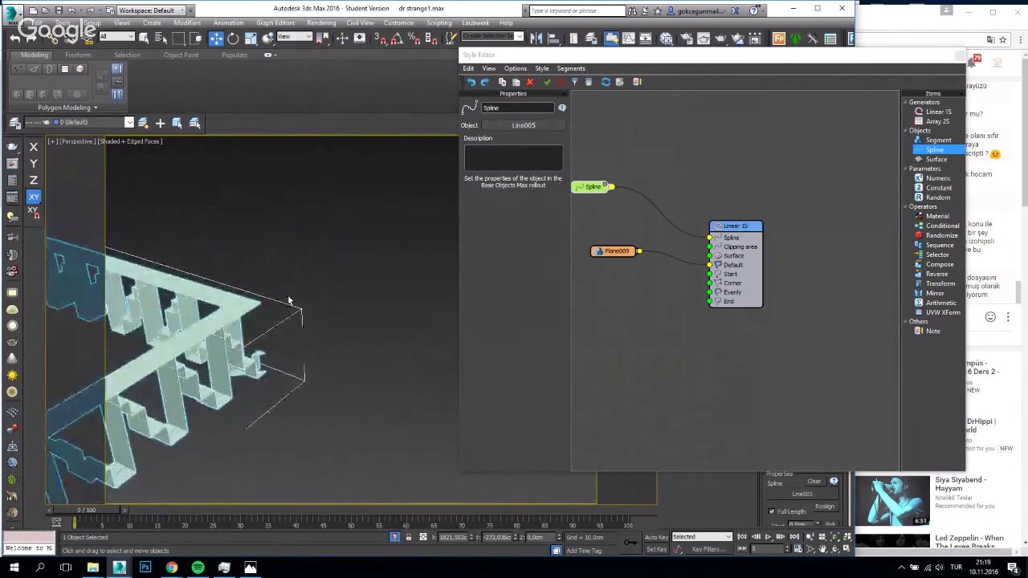Open the Rendering menu

click(x=321, y=22)
